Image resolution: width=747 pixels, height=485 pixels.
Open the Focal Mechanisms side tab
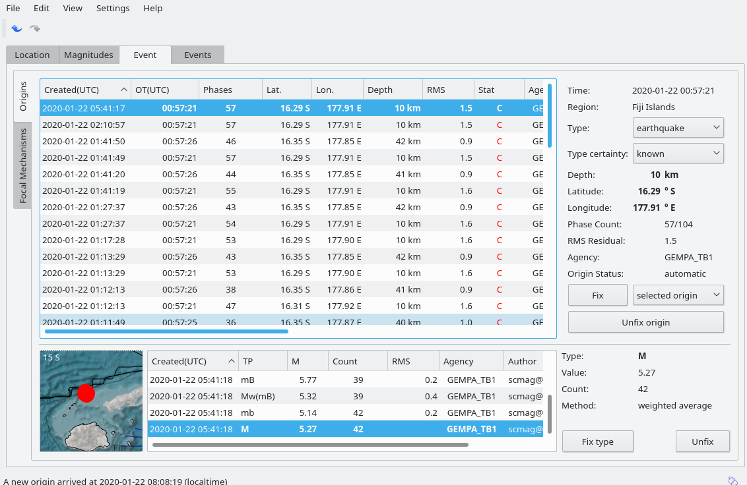[x=22, y=165]
